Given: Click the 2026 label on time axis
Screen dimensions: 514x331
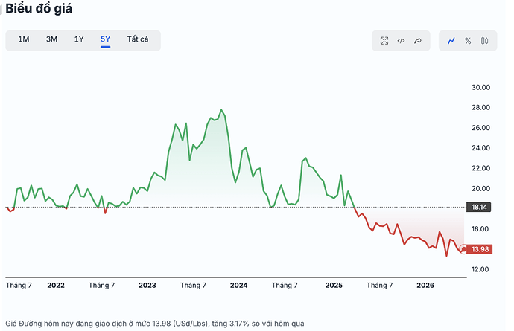Looking at the screenshot, I should (x=425, y=286).
